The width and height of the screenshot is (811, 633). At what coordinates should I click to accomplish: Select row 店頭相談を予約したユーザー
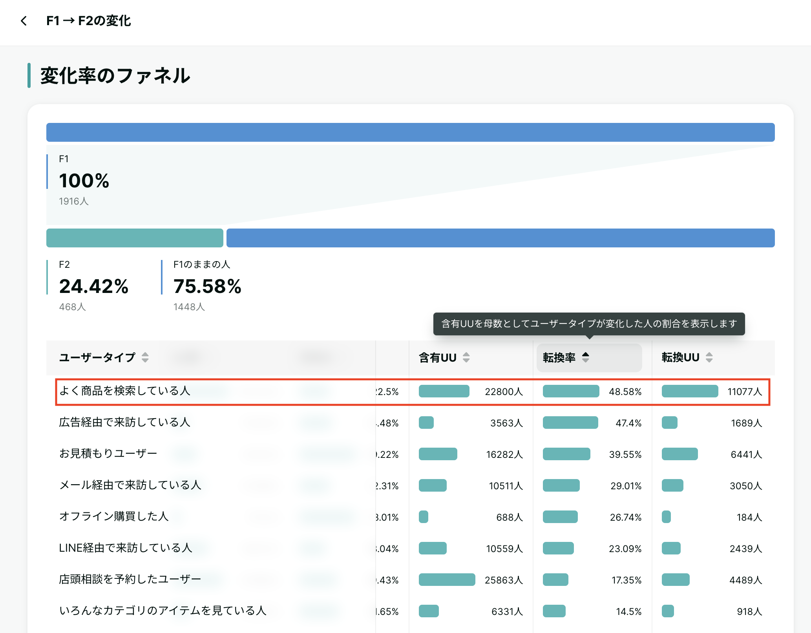pos(411,580)
